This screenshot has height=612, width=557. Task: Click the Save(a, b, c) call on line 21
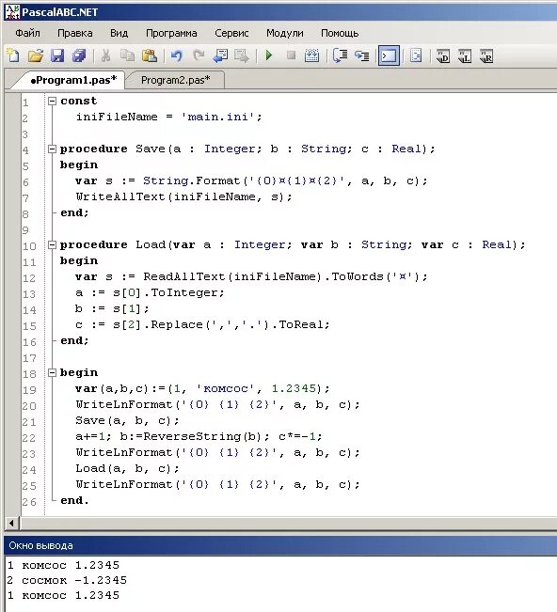point(127,420)
